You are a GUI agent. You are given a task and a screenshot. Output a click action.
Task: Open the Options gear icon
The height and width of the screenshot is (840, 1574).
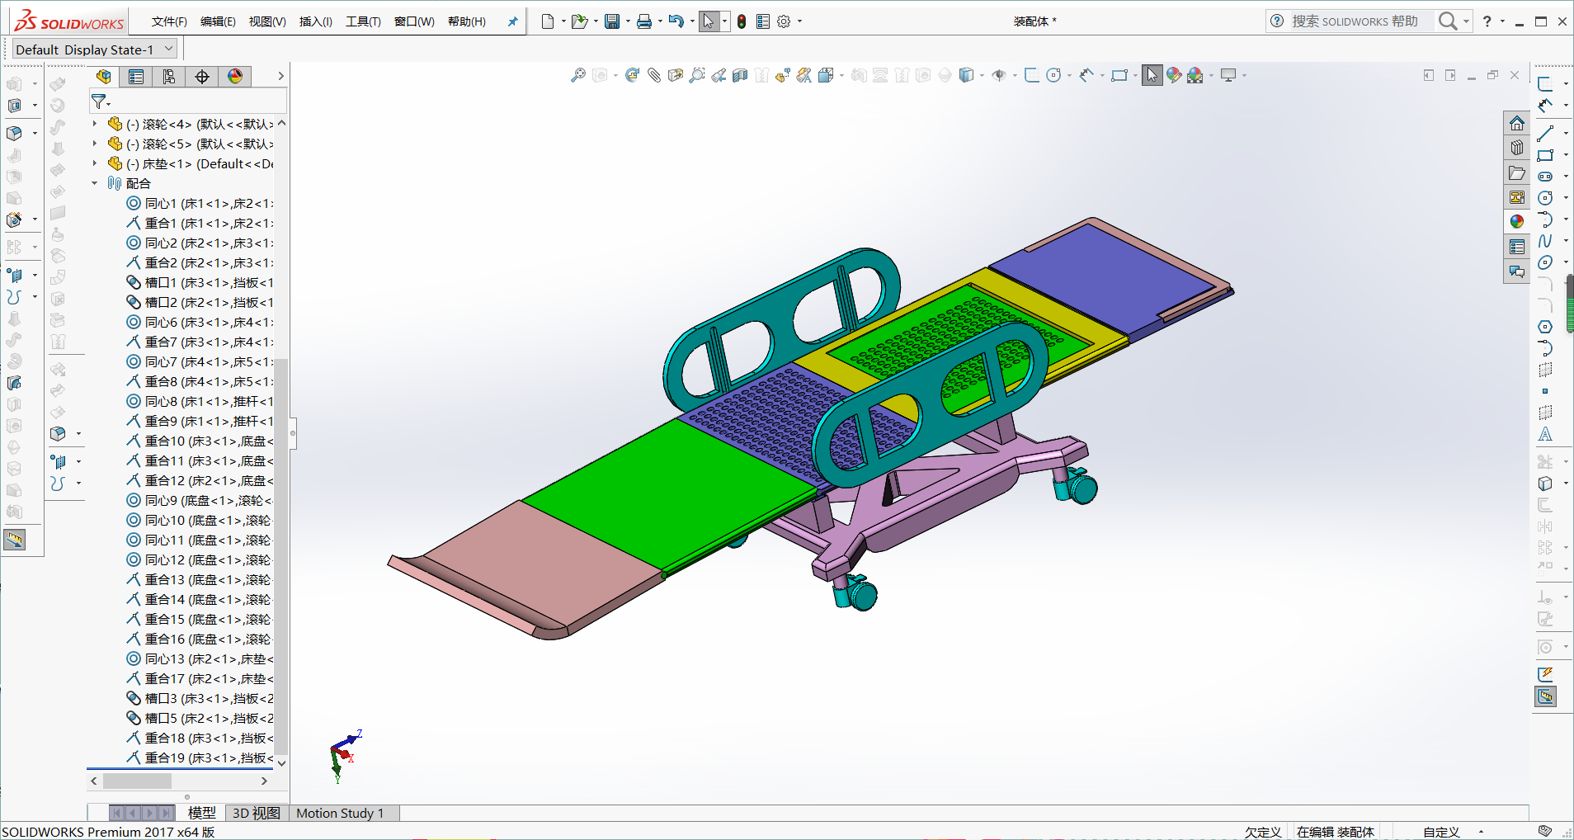[x=784, y=21]
